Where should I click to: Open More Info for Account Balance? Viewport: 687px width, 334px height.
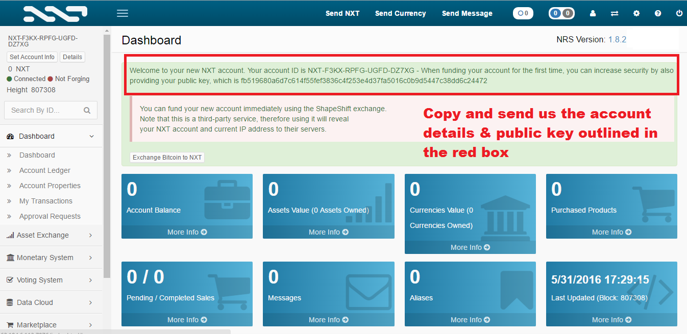187,232
